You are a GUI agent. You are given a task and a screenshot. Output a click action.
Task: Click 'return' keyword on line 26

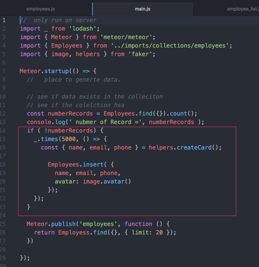[x=44, y=233]
